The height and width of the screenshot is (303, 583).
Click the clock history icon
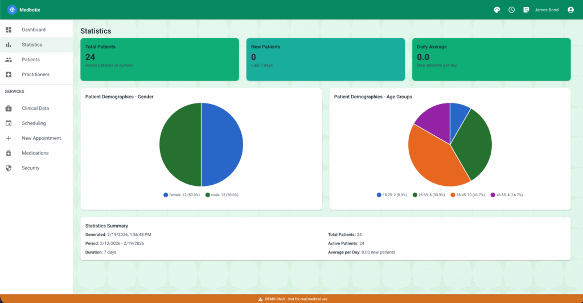[511, 10]
